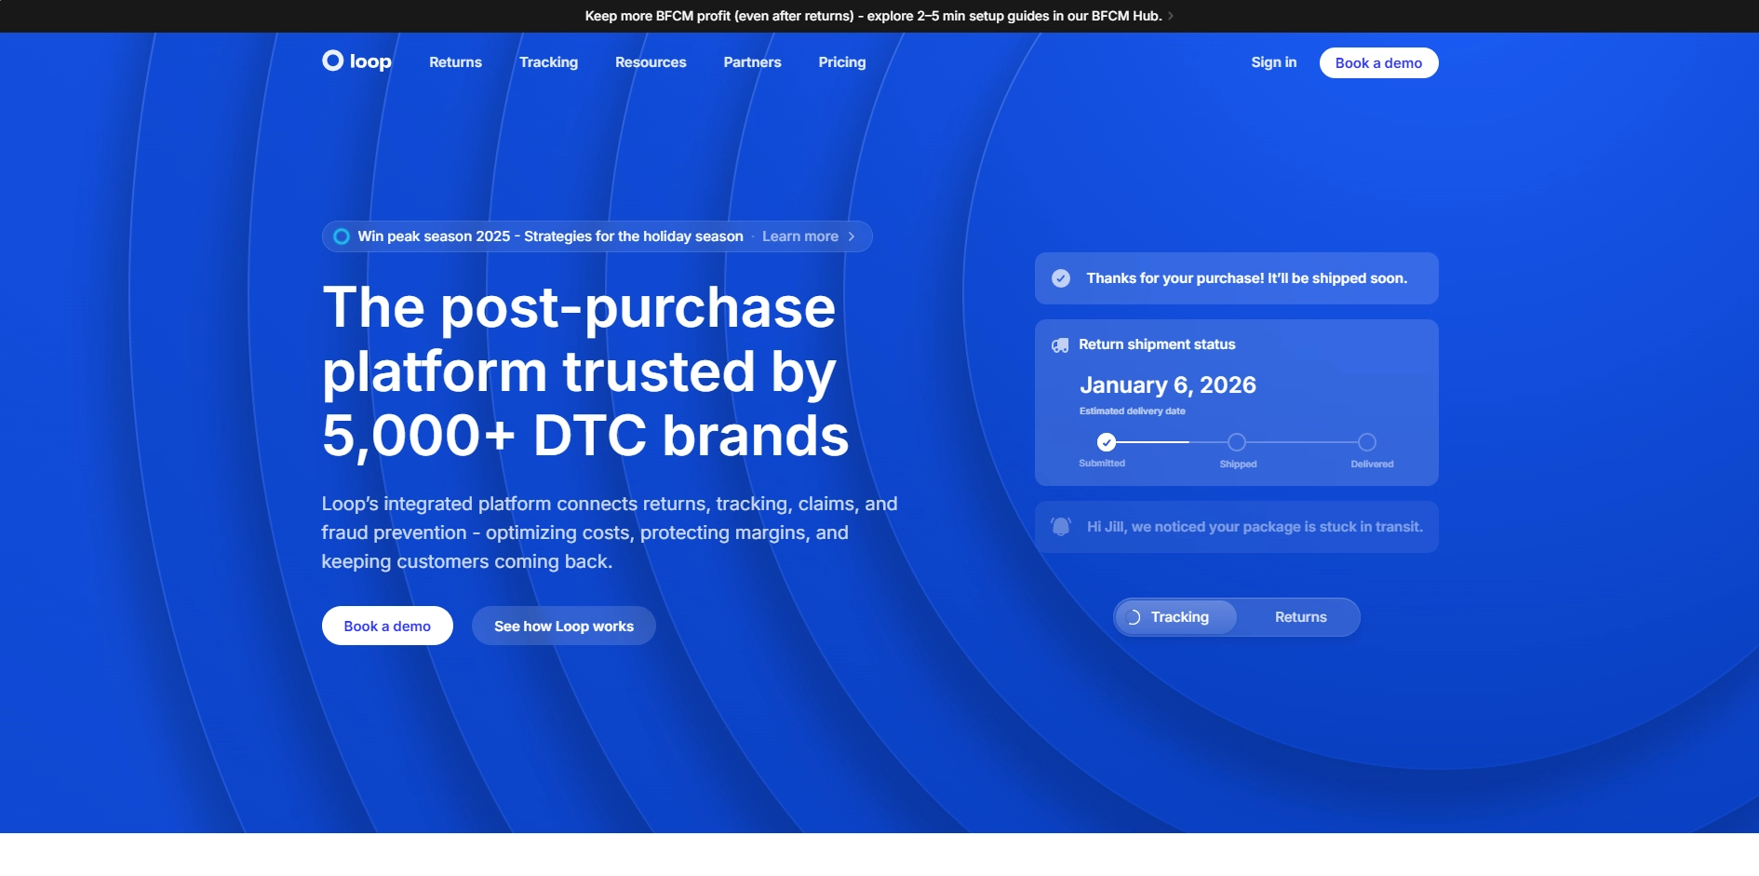Click the Learn more link
This screenshot has width=1759, height=876.
799,236
